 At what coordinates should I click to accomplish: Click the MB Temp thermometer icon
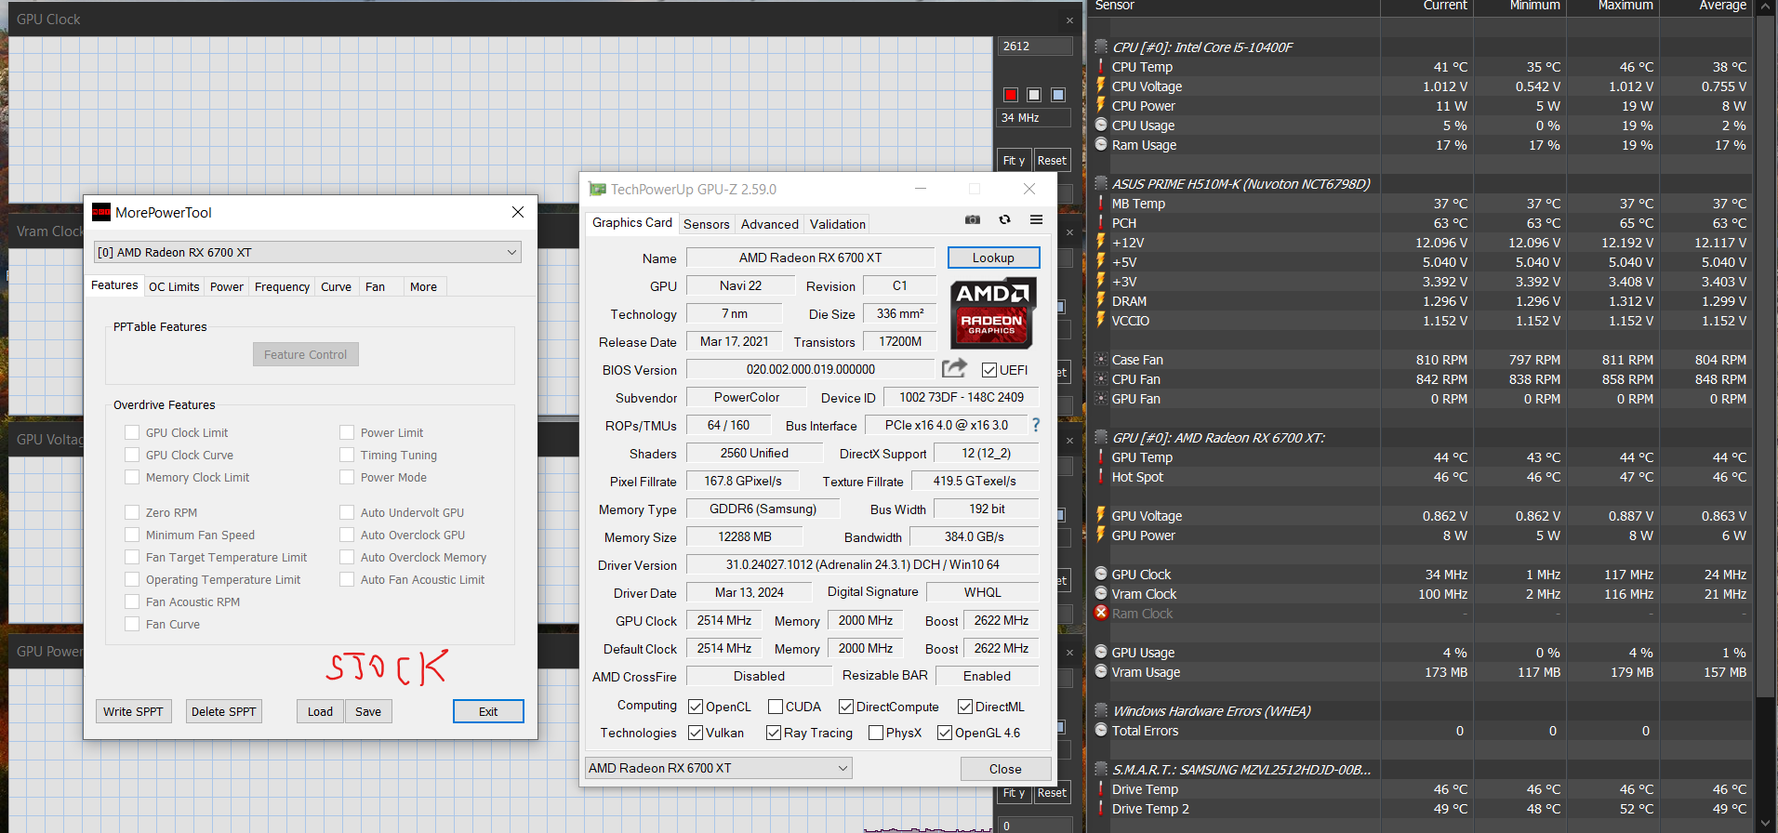1101,204
